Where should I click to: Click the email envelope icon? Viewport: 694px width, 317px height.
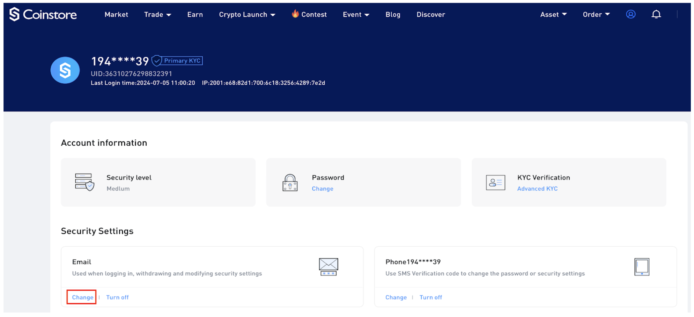(x=328, y=266)
